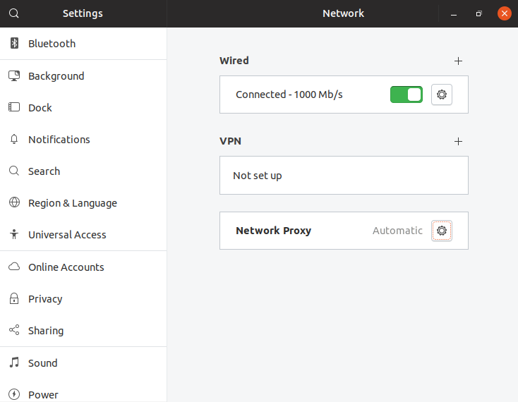Click the search magnifier icon in Settings header
The height and width of the screenshot is (402, 518).
point(14,13)
